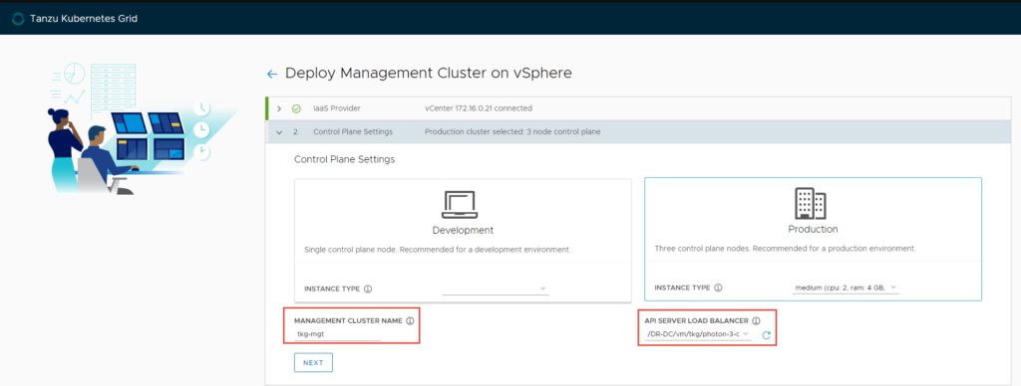
Task: Select the Development control plane card
Action: [x=463, y=240]
